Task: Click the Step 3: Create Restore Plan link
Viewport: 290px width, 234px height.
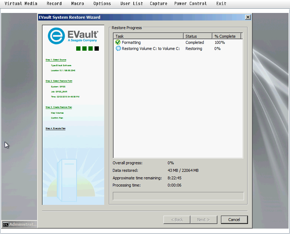Action: pos(59,107)
